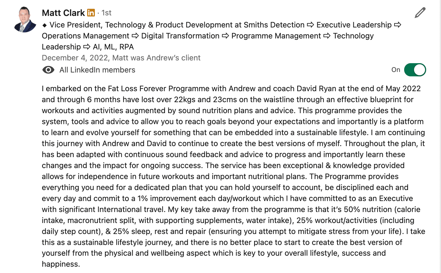The height and width of the screenshot is (273, 441).
Task: Click the arrow icon after Executive Leadership
Action: point(398,25)
